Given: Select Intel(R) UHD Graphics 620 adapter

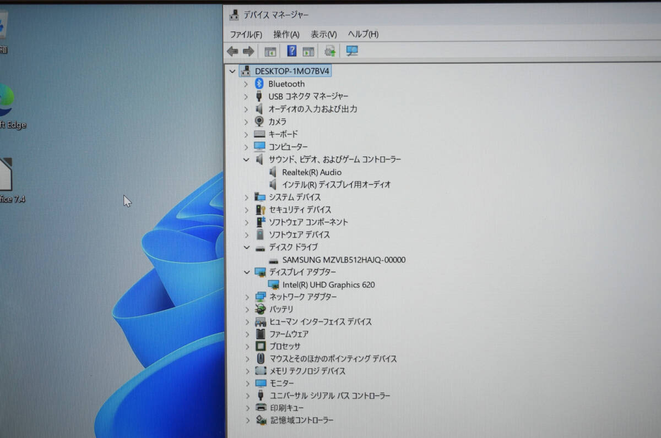Looking at the screenshot, I should [x=329, y=285].
